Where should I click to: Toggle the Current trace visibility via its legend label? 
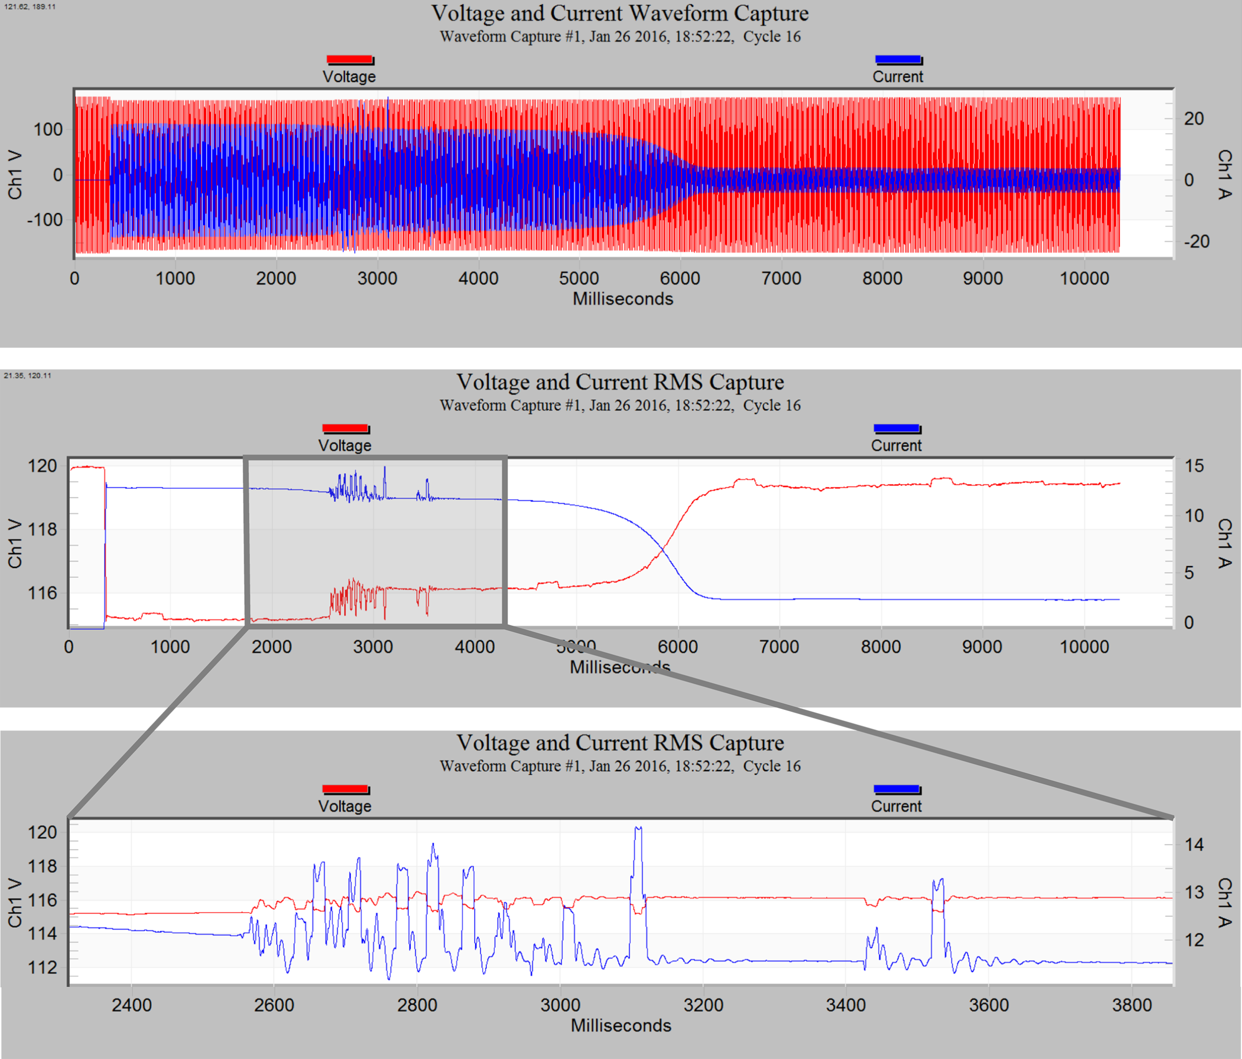pos(898,76)
